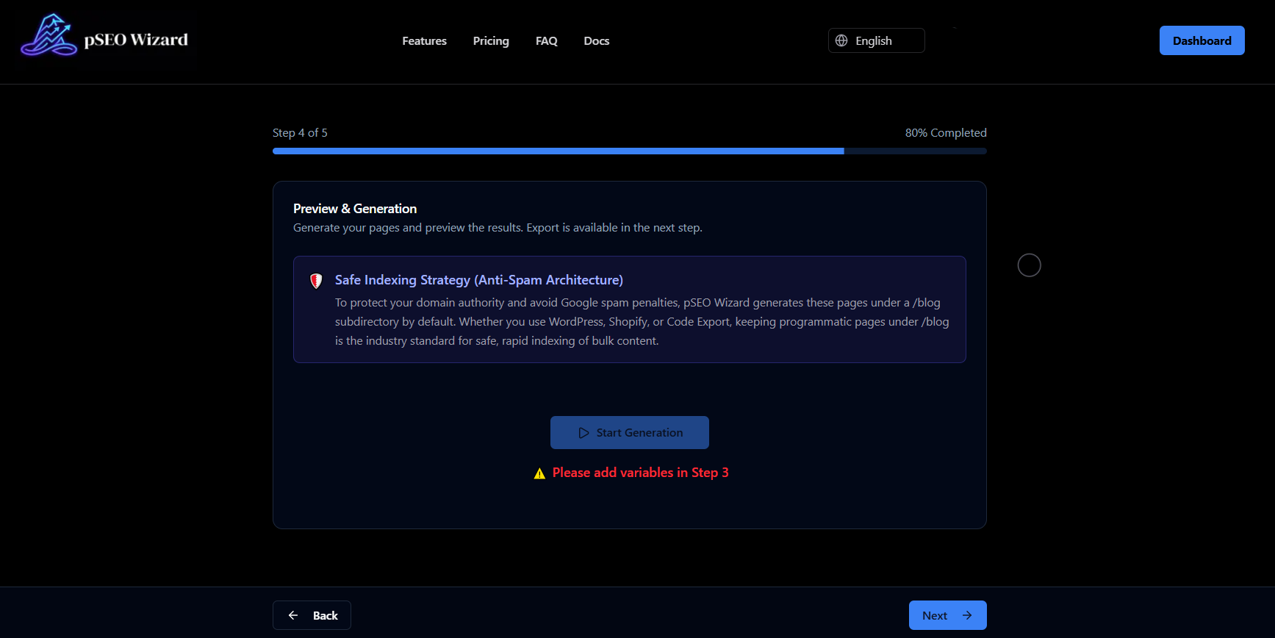The image size is (1275, 638).
Task: Click the Dashboard button
Action: pyautogui.click(x=1202, y=41)
